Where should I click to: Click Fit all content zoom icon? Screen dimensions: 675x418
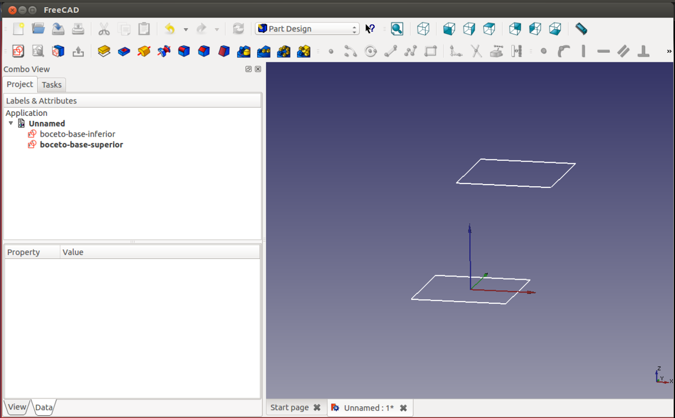tap(397, 29)
